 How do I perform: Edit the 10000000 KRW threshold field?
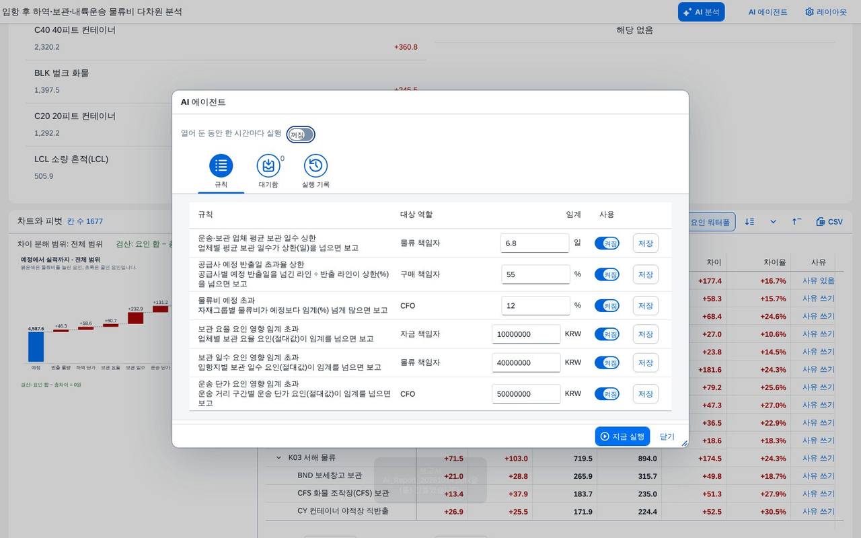(526, 334)
